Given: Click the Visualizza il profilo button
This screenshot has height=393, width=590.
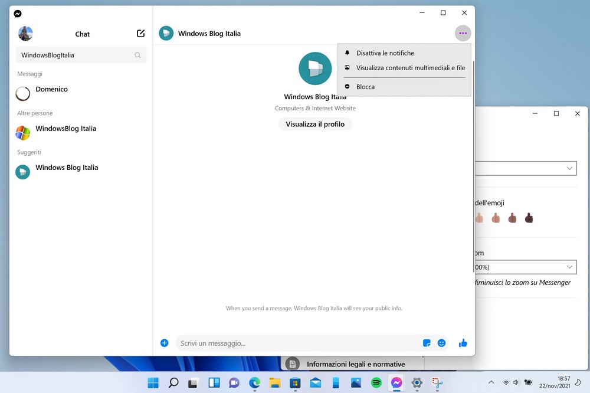Looking at the screenshot, I should coord(315,124).
